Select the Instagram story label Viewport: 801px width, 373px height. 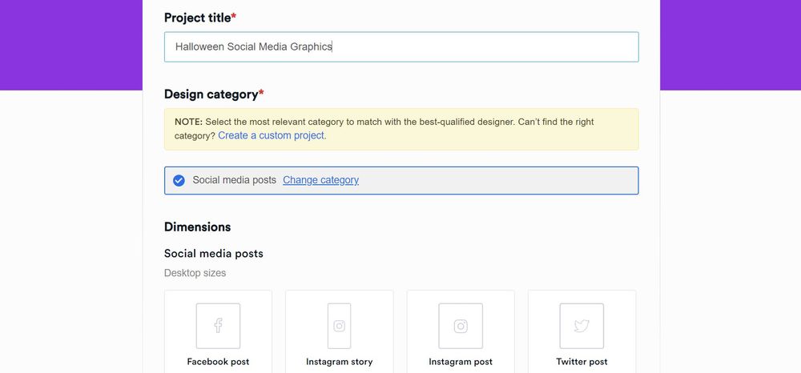(x=339, y=362)
